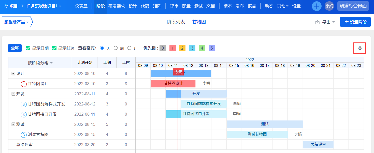Click the priority 2 yellow swatch
The image size is (374, 153).
182,48
